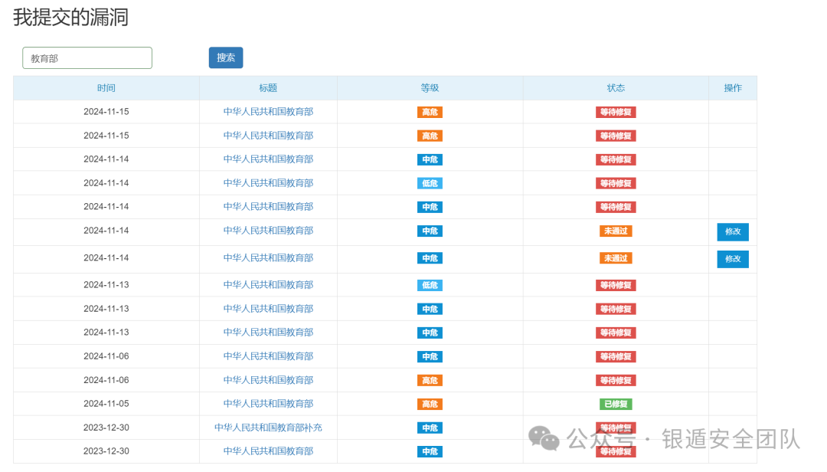This screenshot has width=827, height=472.
Task: Click the date cell of the 2024-11-06 高危 row
Action: click(106, 380)
